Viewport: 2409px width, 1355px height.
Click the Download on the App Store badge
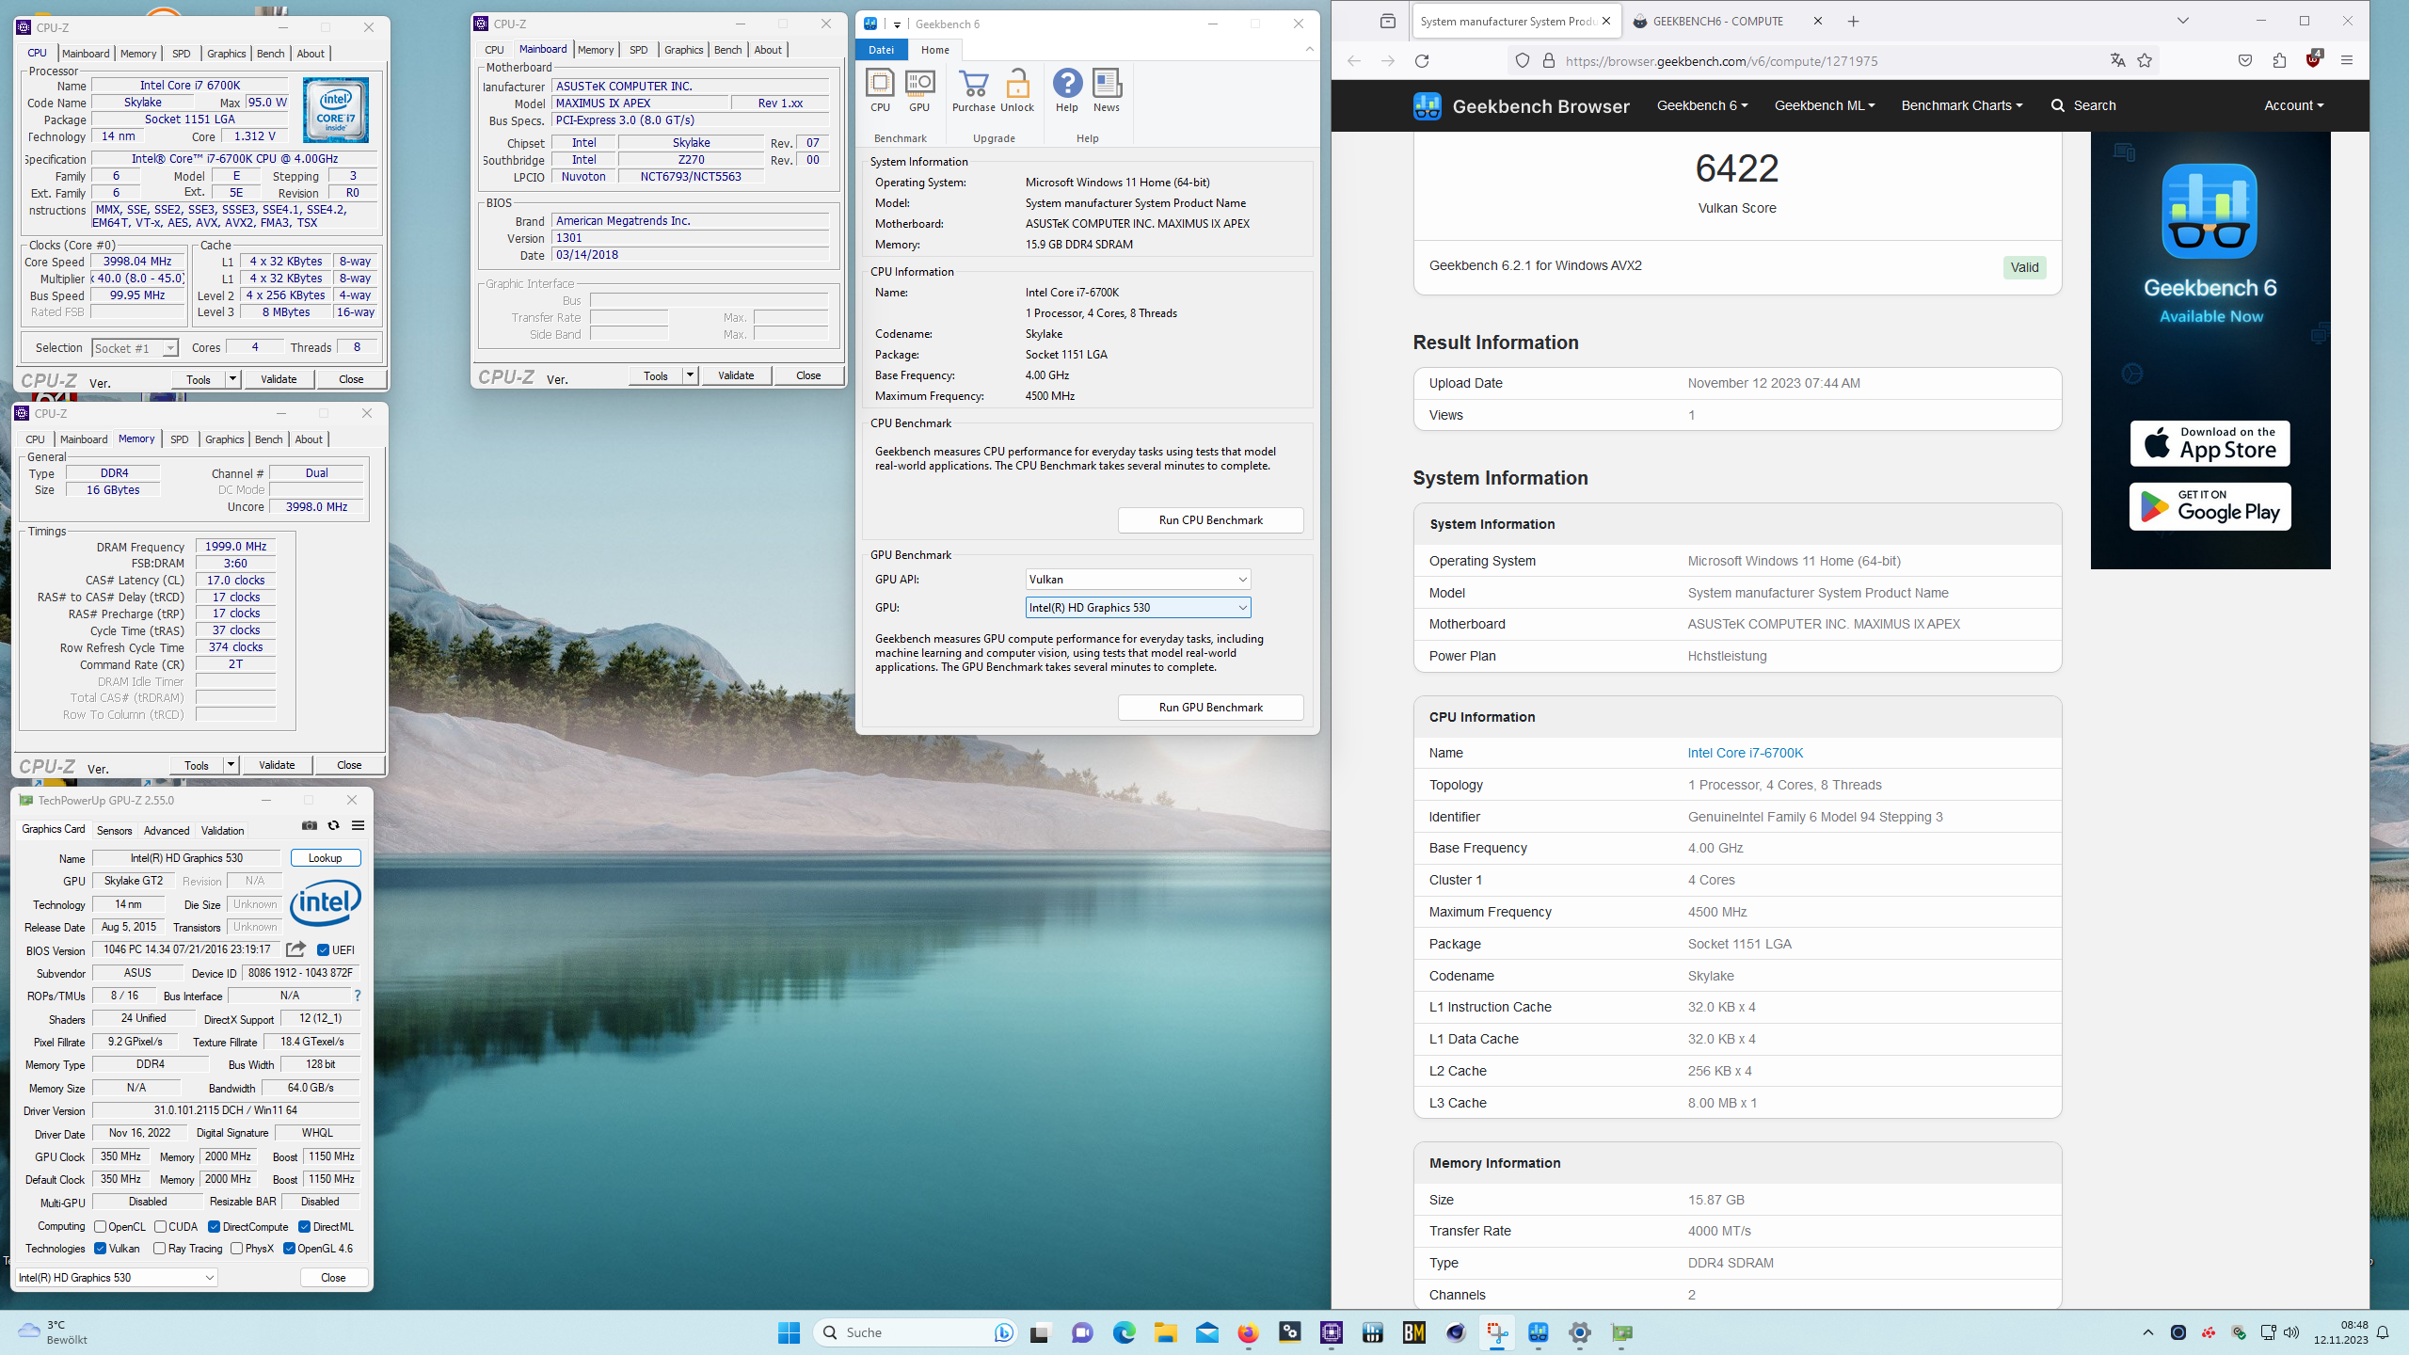click(2210, 443)
